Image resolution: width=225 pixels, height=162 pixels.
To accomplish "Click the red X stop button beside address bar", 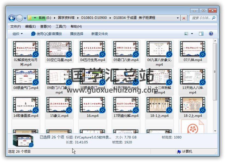I will pyautogui.click(x=184, y=18).
